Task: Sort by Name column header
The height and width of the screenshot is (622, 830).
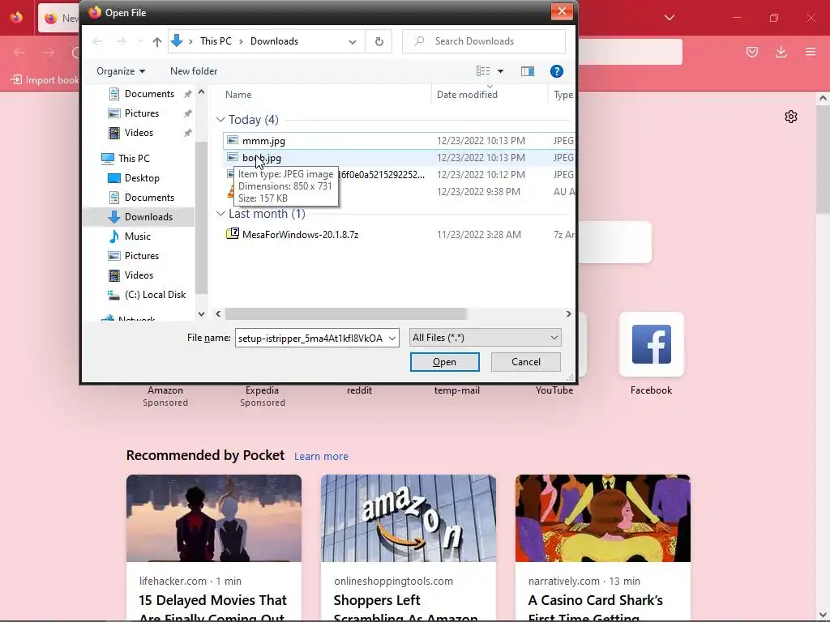Action: [238, 96]
